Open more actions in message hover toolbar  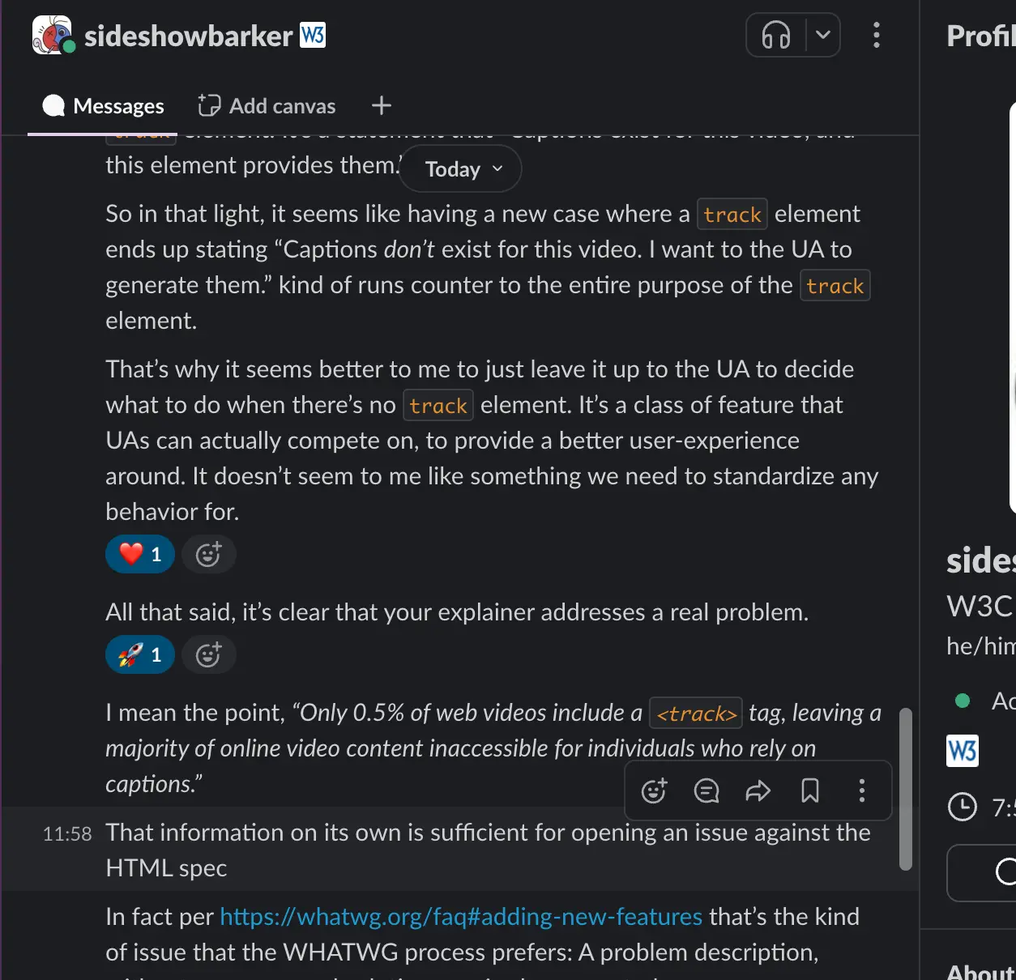(862, 790)
